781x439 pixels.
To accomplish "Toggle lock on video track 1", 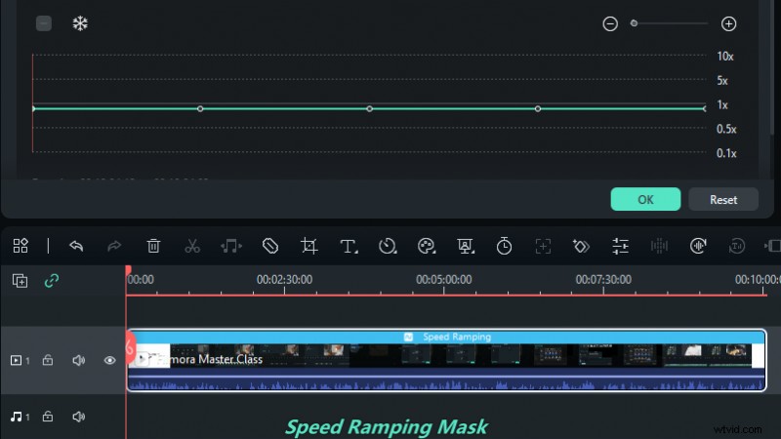I will pos(47,360).
